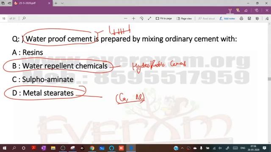The height and width of the screenshot is (152, 271).
Task: Open Windows taskbar search
Action: (x=14, y=148)
